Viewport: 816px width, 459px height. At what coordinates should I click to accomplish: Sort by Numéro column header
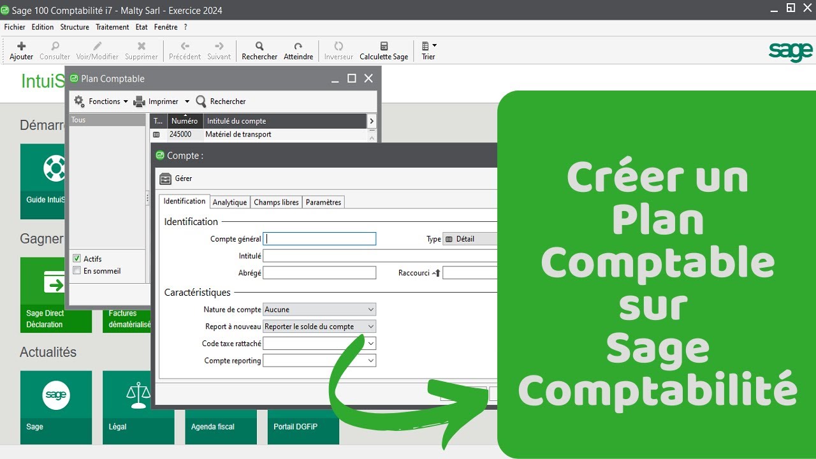pos(185,121)
